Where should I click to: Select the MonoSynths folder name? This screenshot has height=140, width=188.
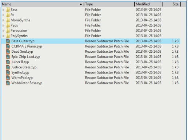20,20
